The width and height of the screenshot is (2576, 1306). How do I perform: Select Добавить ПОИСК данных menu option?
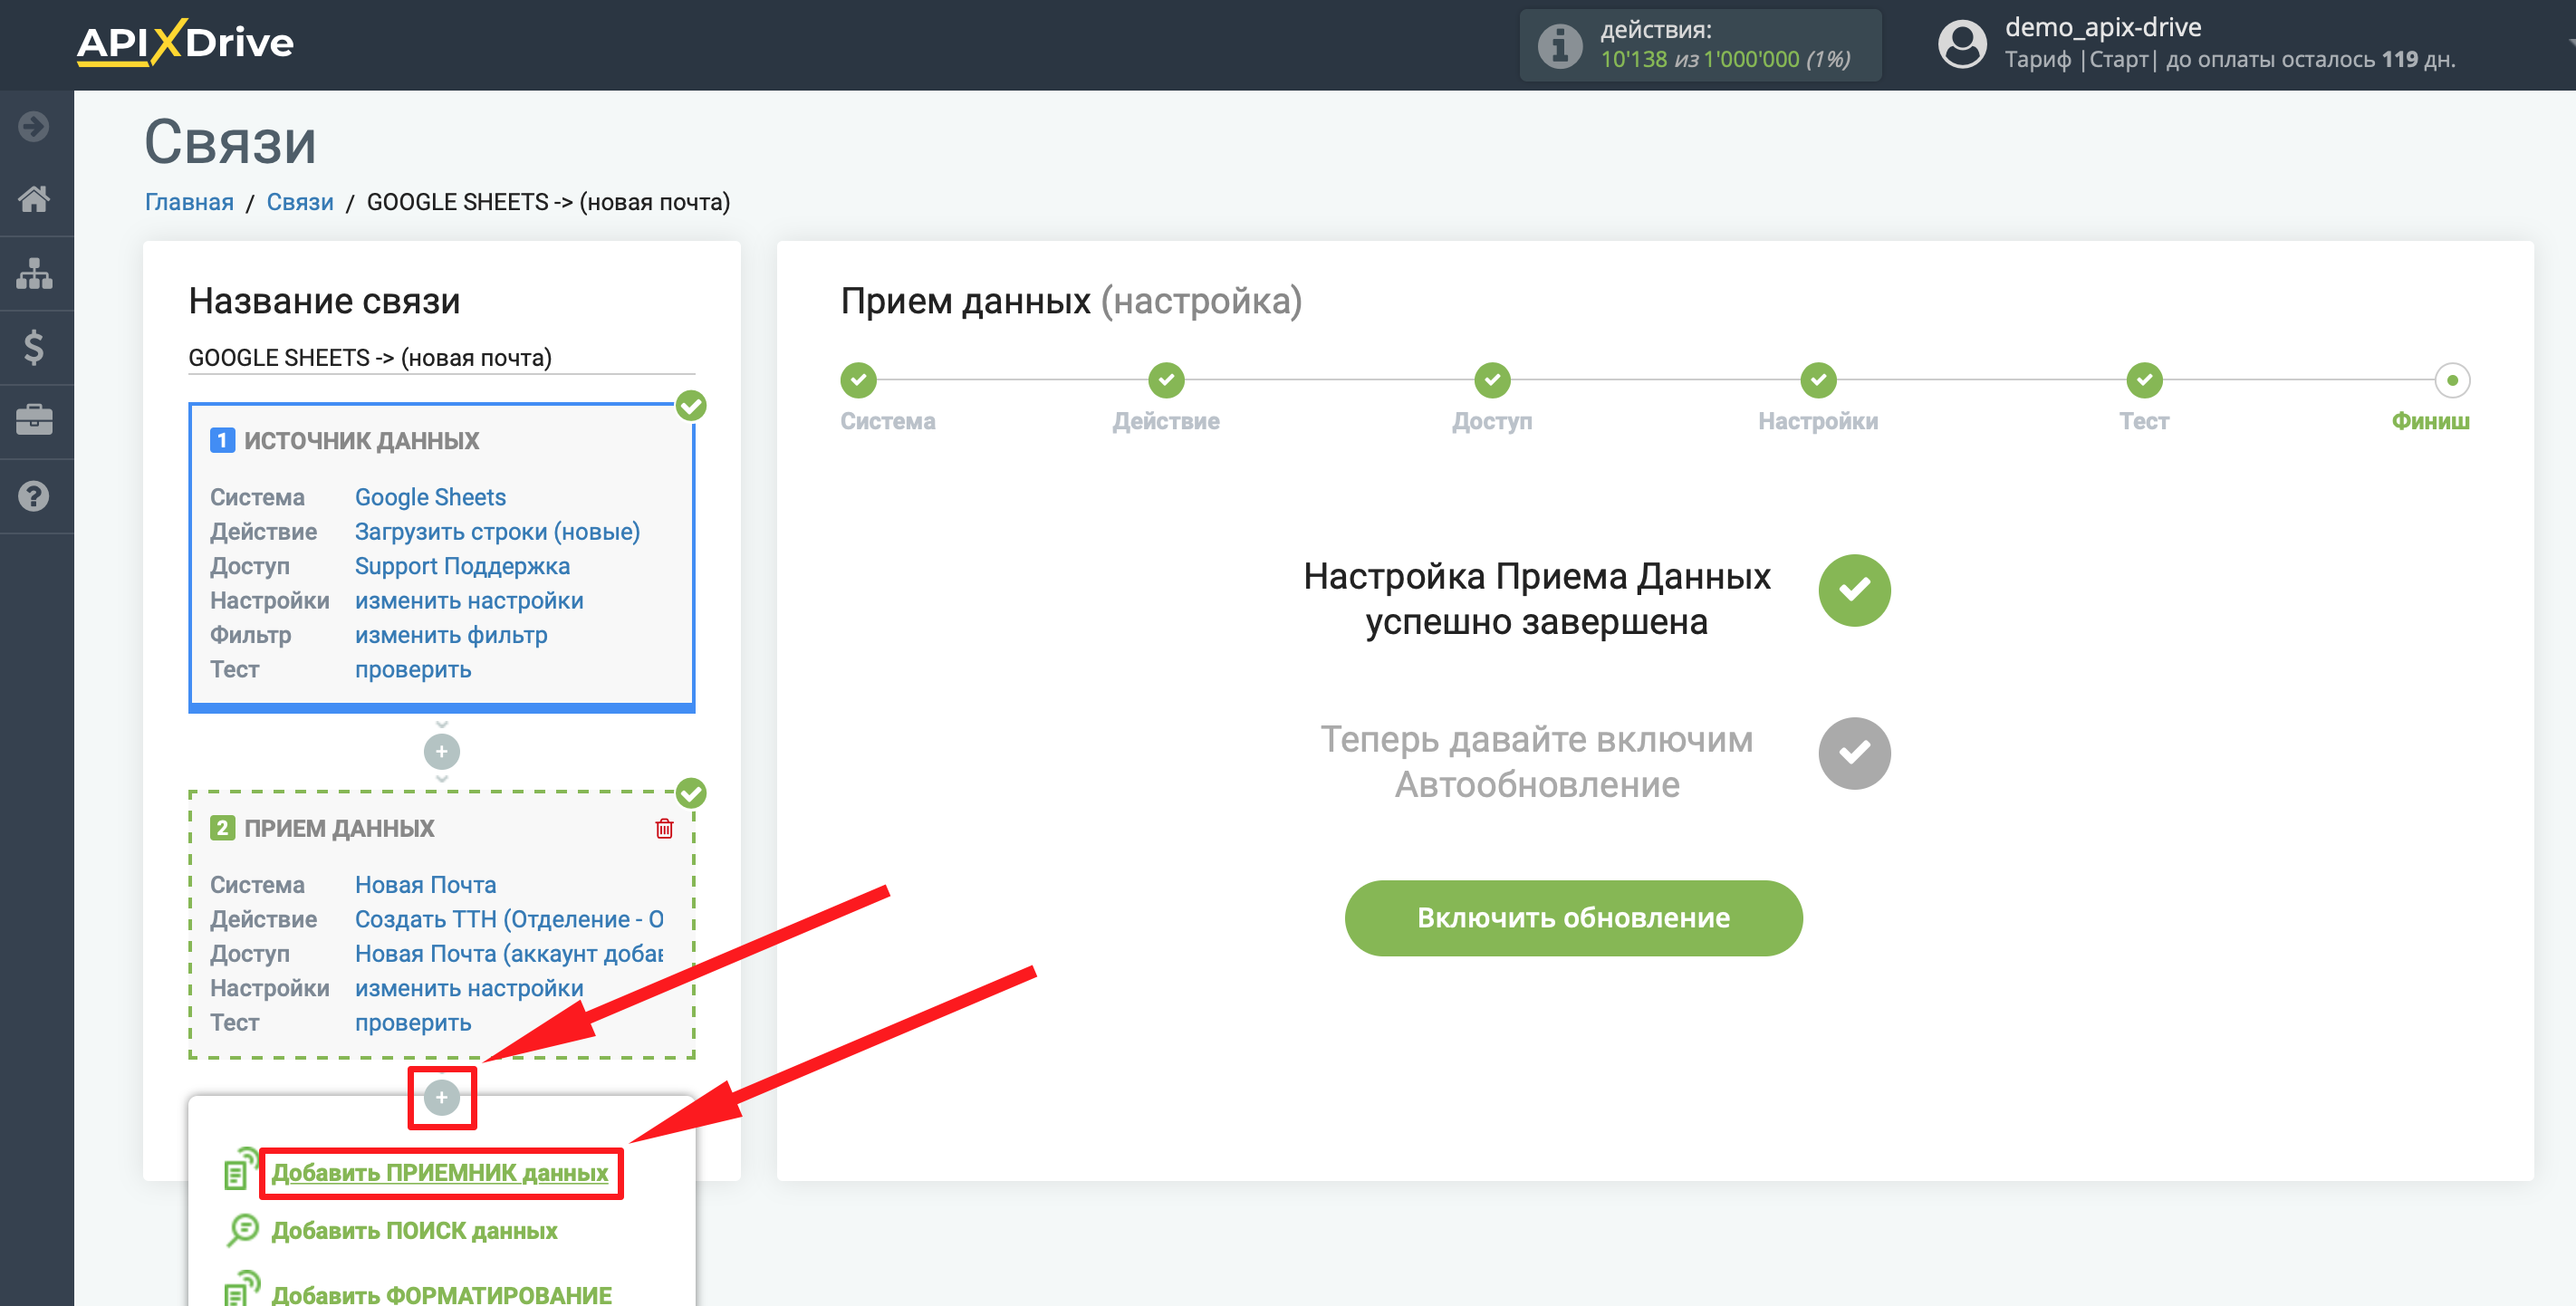414,1231
